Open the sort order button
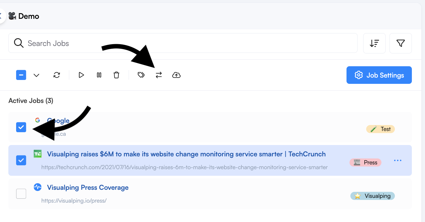Viewport: 425px width, 222px height. pos(374,43)
